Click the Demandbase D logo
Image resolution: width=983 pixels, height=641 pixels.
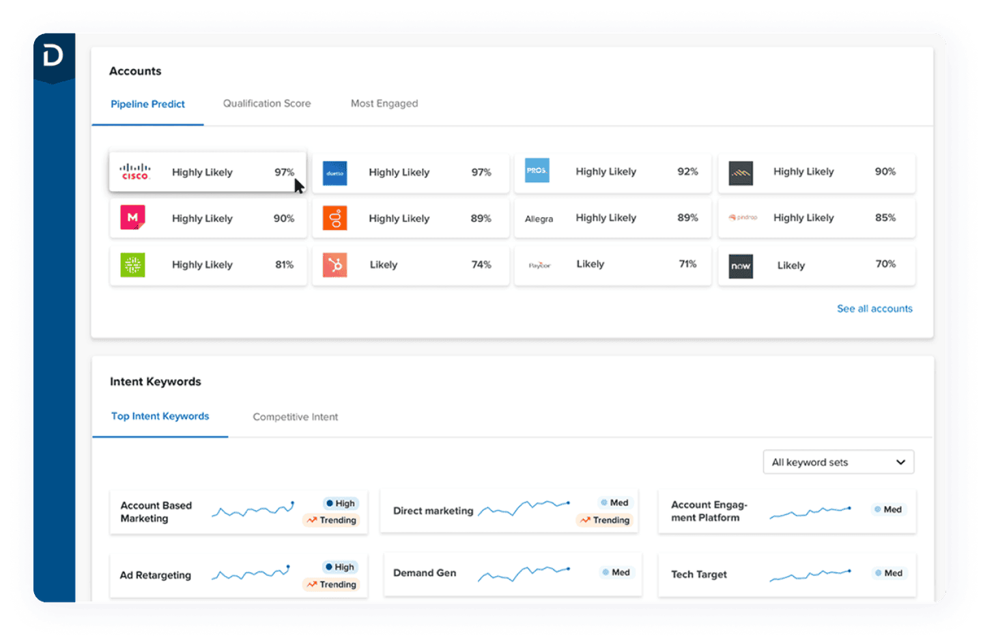(53, 55)
